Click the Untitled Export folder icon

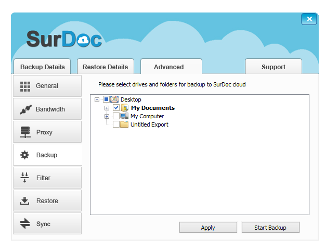[x=124, y=124]
